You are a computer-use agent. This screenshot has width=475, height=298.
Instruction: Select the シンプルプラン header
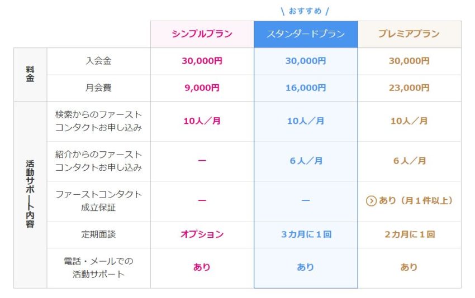(202, 34)
